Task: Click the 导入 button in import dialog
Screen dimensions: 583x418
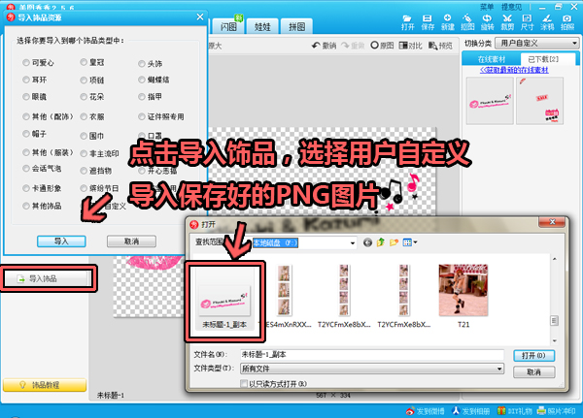Action: [x=60, y=241]
